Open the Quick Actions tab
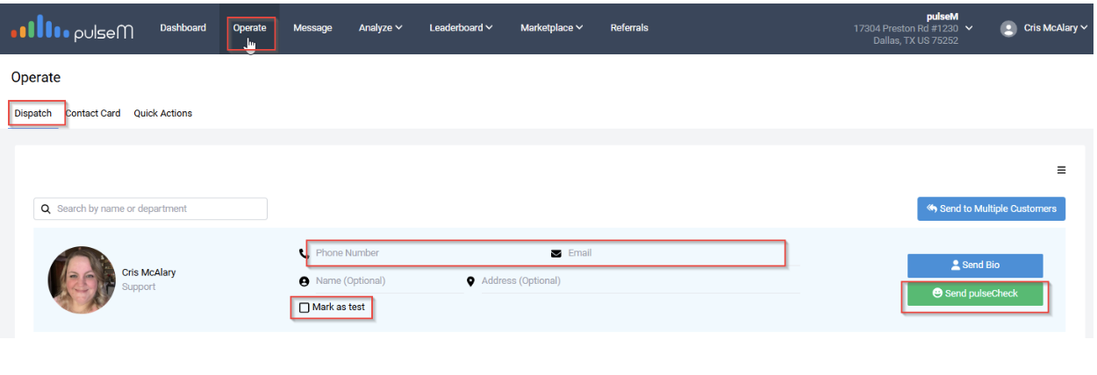 tap(162, 113)
